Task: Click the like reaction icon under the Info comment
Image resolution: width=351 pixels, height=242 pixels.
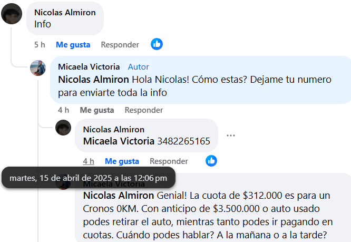Action: tap(157, 44)
